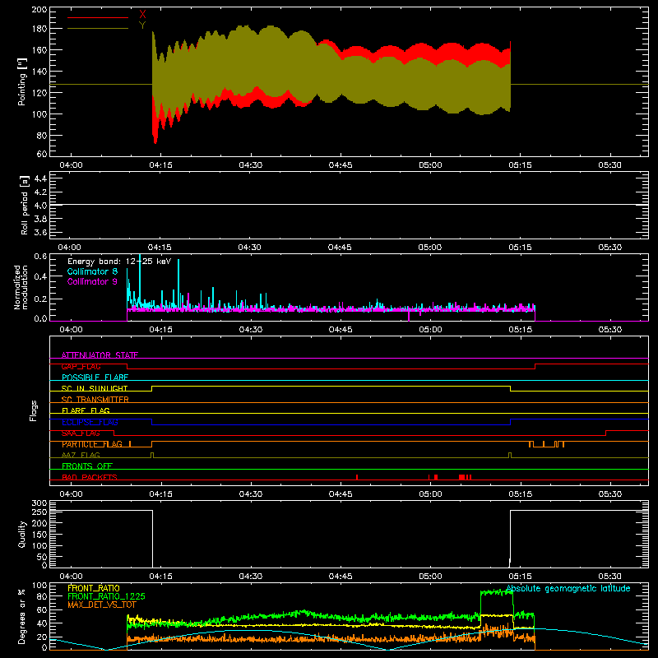Click the Flags axis title
Image resolution: width=658 pixels, height=658 pixels.
(34, 410)
